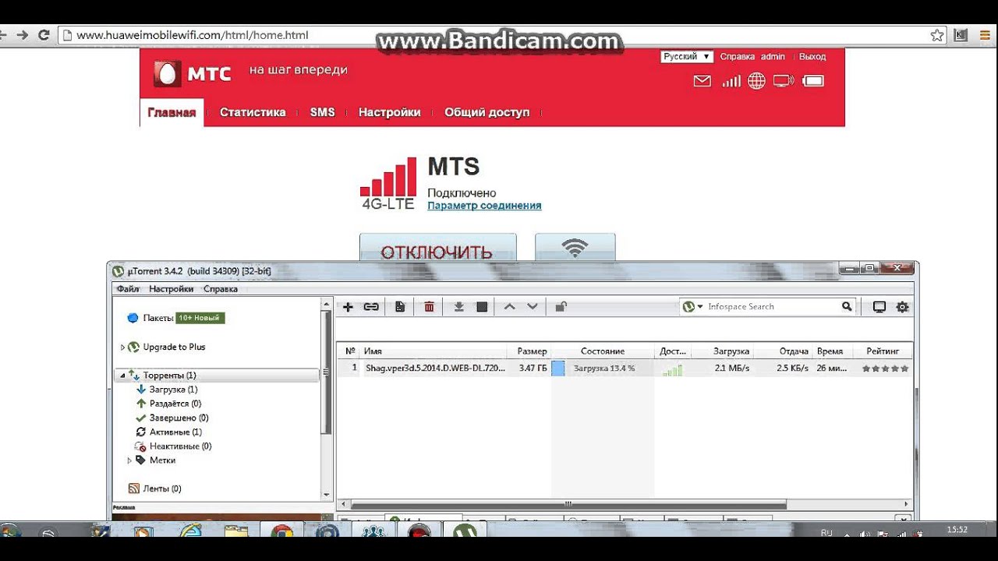998x561 pixels.
Task: Start the torrent download arrow icon
Action: 459,307
